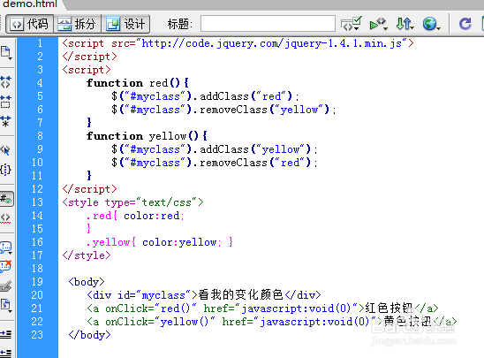The image size is (484, 358).
Task: Click line number 4 in the gutter
Action: coord(40,83)
